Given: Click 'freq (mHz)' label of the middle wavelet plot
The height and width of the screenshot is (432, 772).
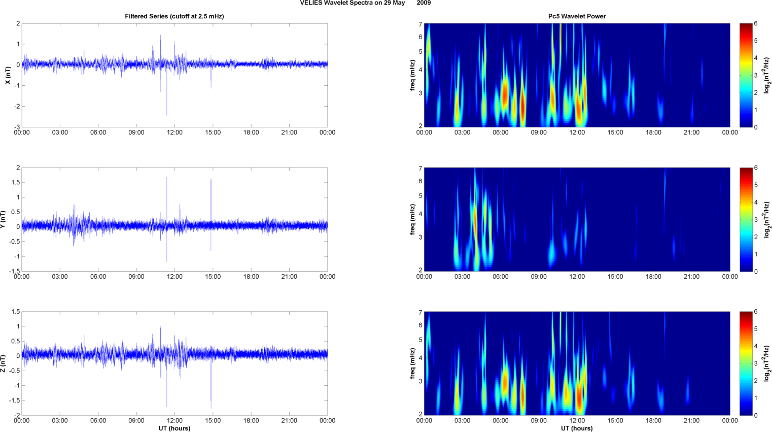Looking at the screenshot, I should 412,219.
